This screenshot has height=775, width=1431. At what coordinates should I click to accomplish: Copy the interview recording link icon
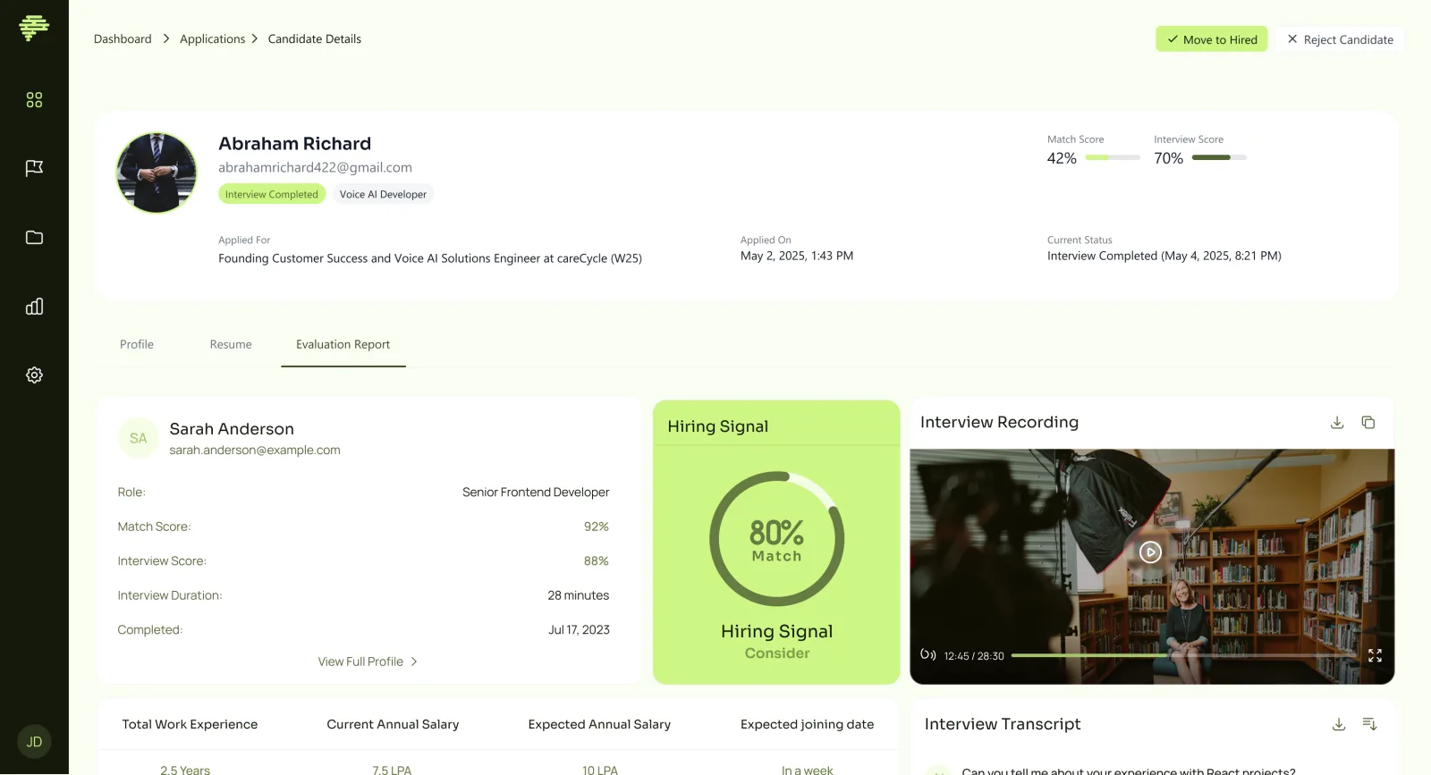1368,423
